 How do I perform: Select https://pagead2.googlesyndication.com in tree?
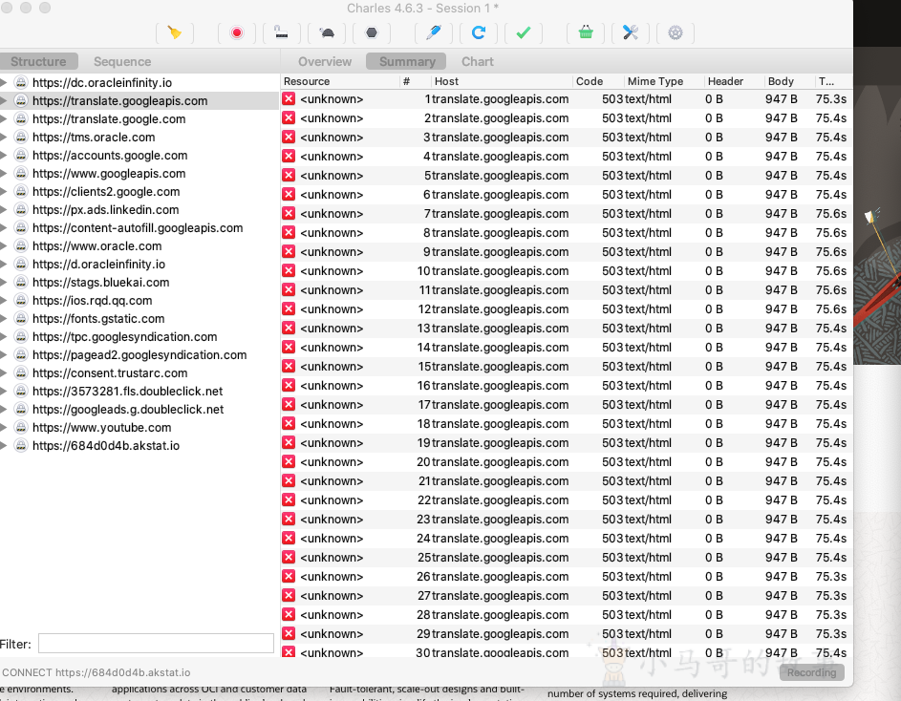click(139, 355)
